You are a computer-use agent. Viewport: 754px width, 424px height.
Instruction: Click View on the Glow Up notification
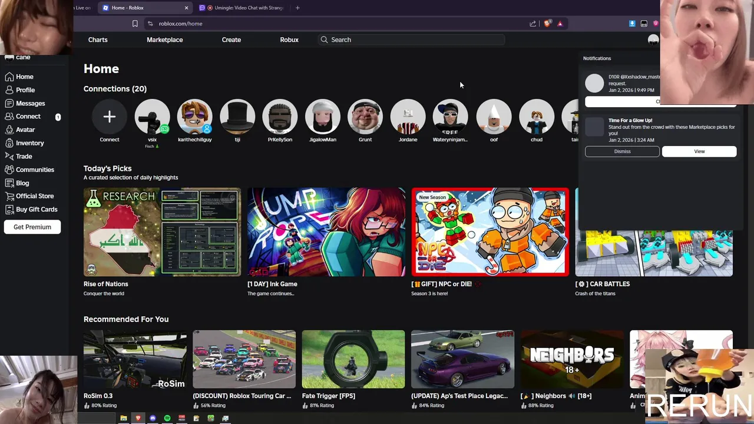coord(699,151)
